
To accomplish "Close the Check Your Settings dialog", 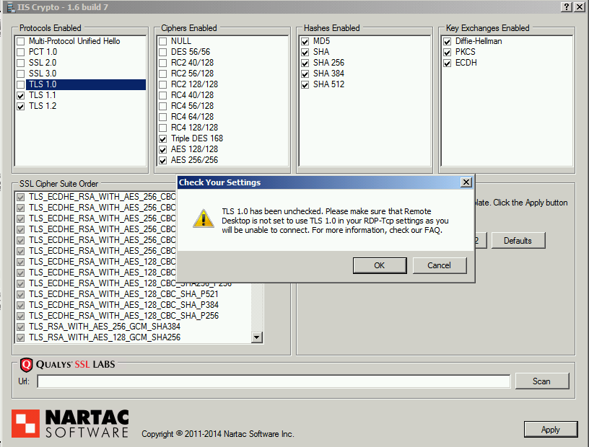I will pyautogui.click(x=466, y=182).
